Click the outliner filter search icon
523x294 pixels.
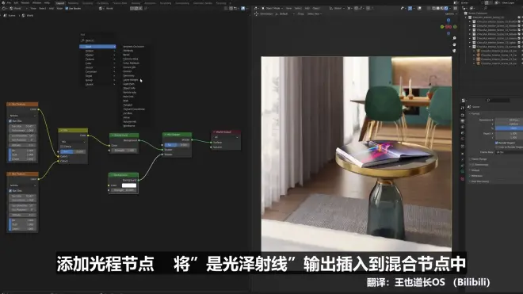coord(486,8)
